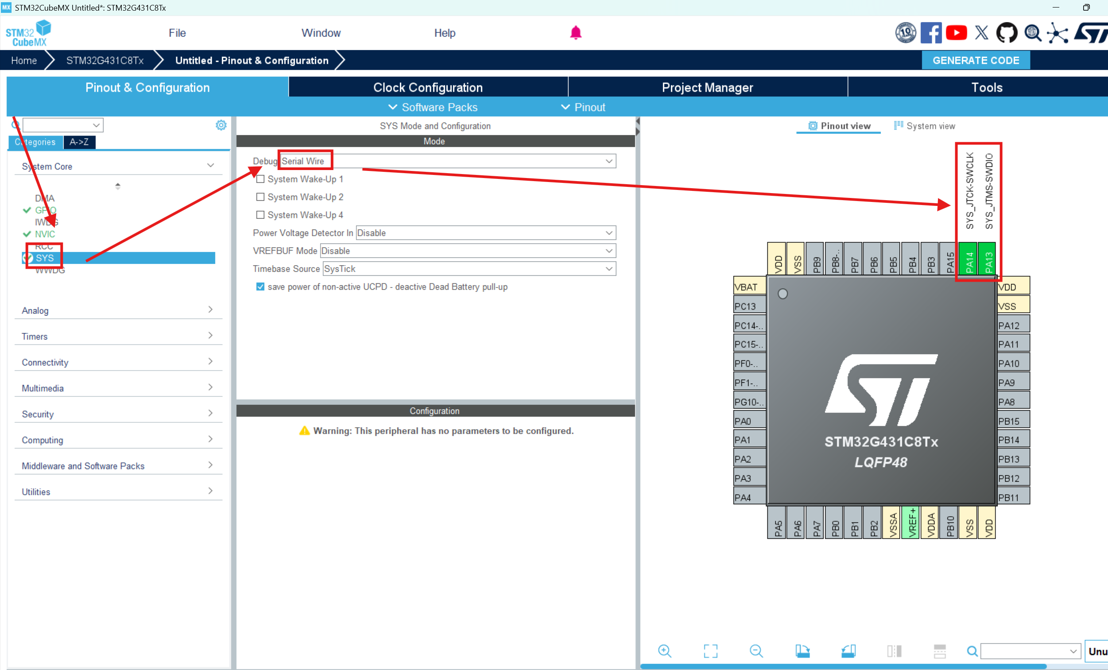Open the GitHub icon link
The image size is (1108, 670).
tap(1007, 33)
